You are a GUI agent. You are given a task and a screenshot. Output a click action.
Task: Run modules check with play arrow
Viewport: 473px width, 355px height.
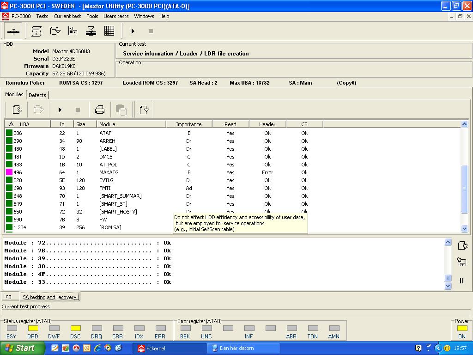[x=60, y=110]
